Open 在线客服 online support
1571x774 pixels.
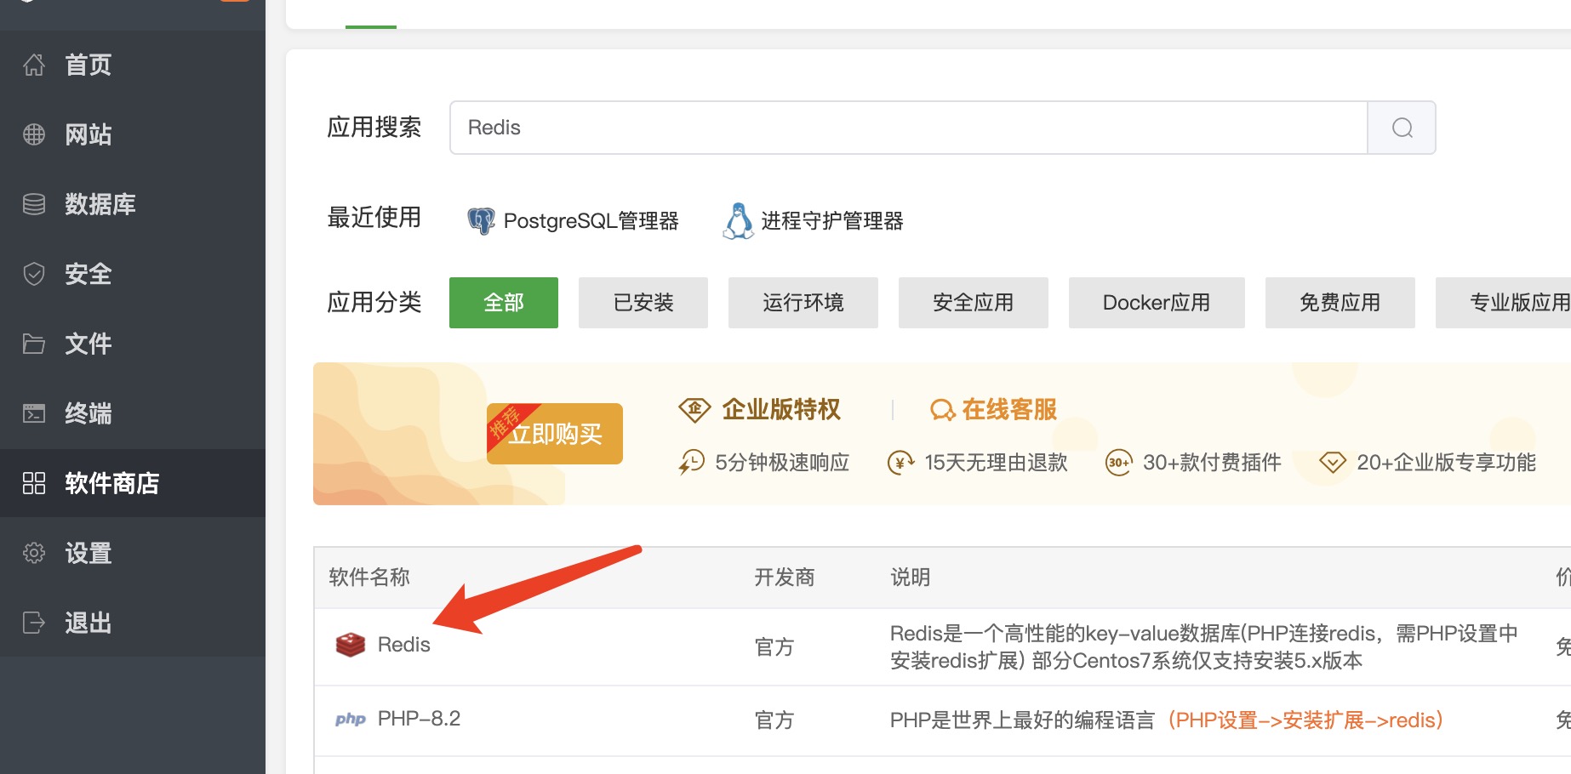pyautogui.click(x=994, y=410)
